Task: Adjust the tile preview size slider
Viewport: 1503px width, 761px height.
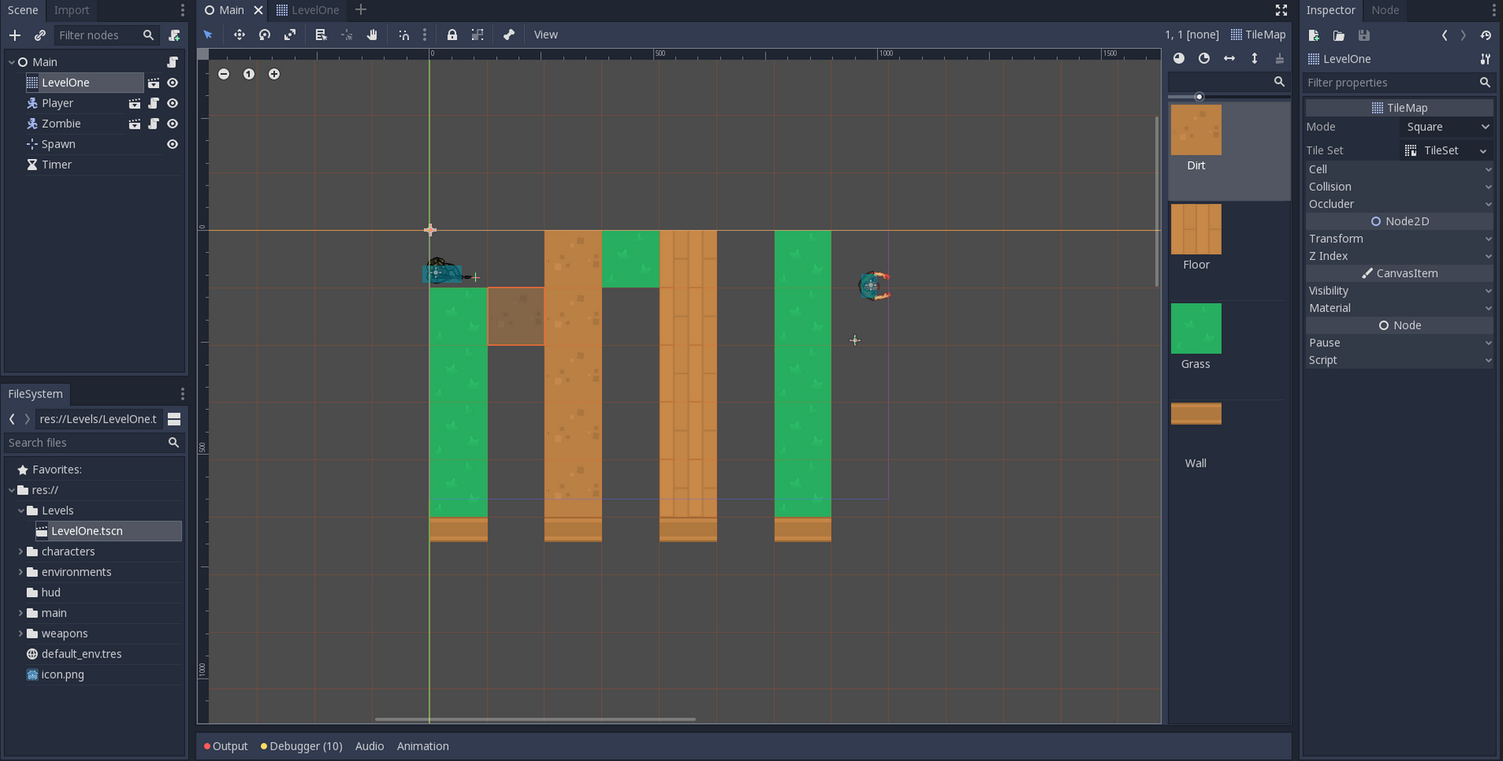Action: point(1199,97)
